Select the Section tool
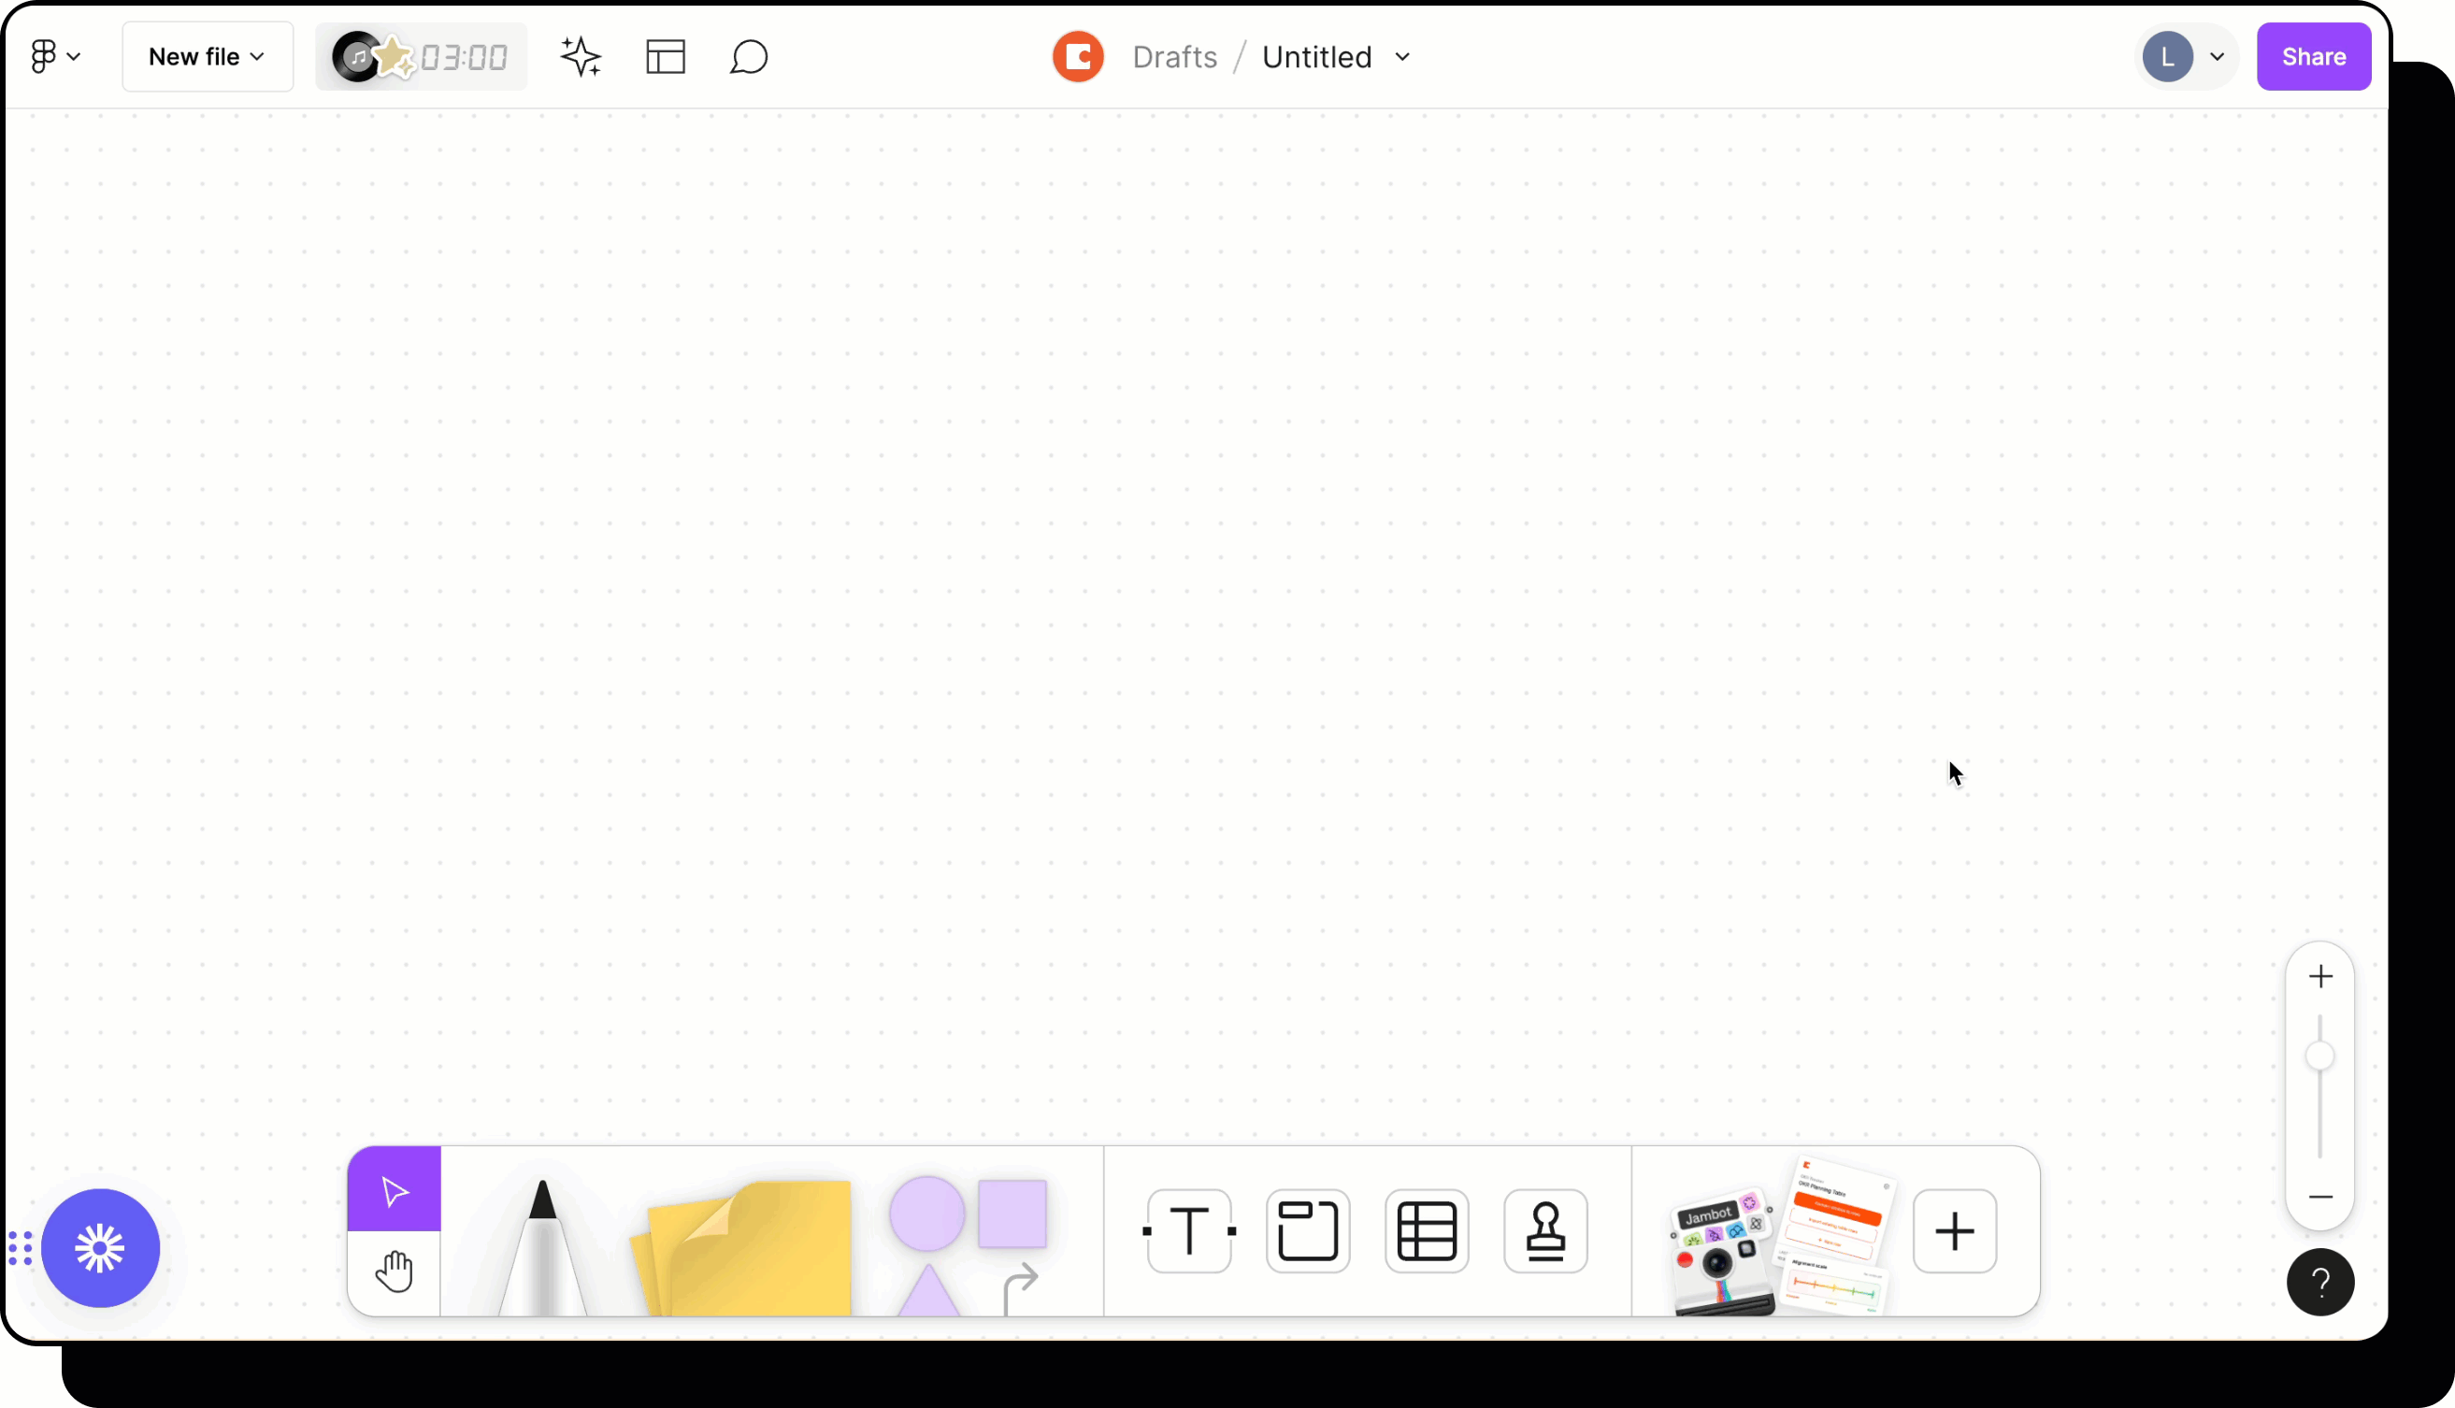2455x1408 pixels. pos(1307,1230)
